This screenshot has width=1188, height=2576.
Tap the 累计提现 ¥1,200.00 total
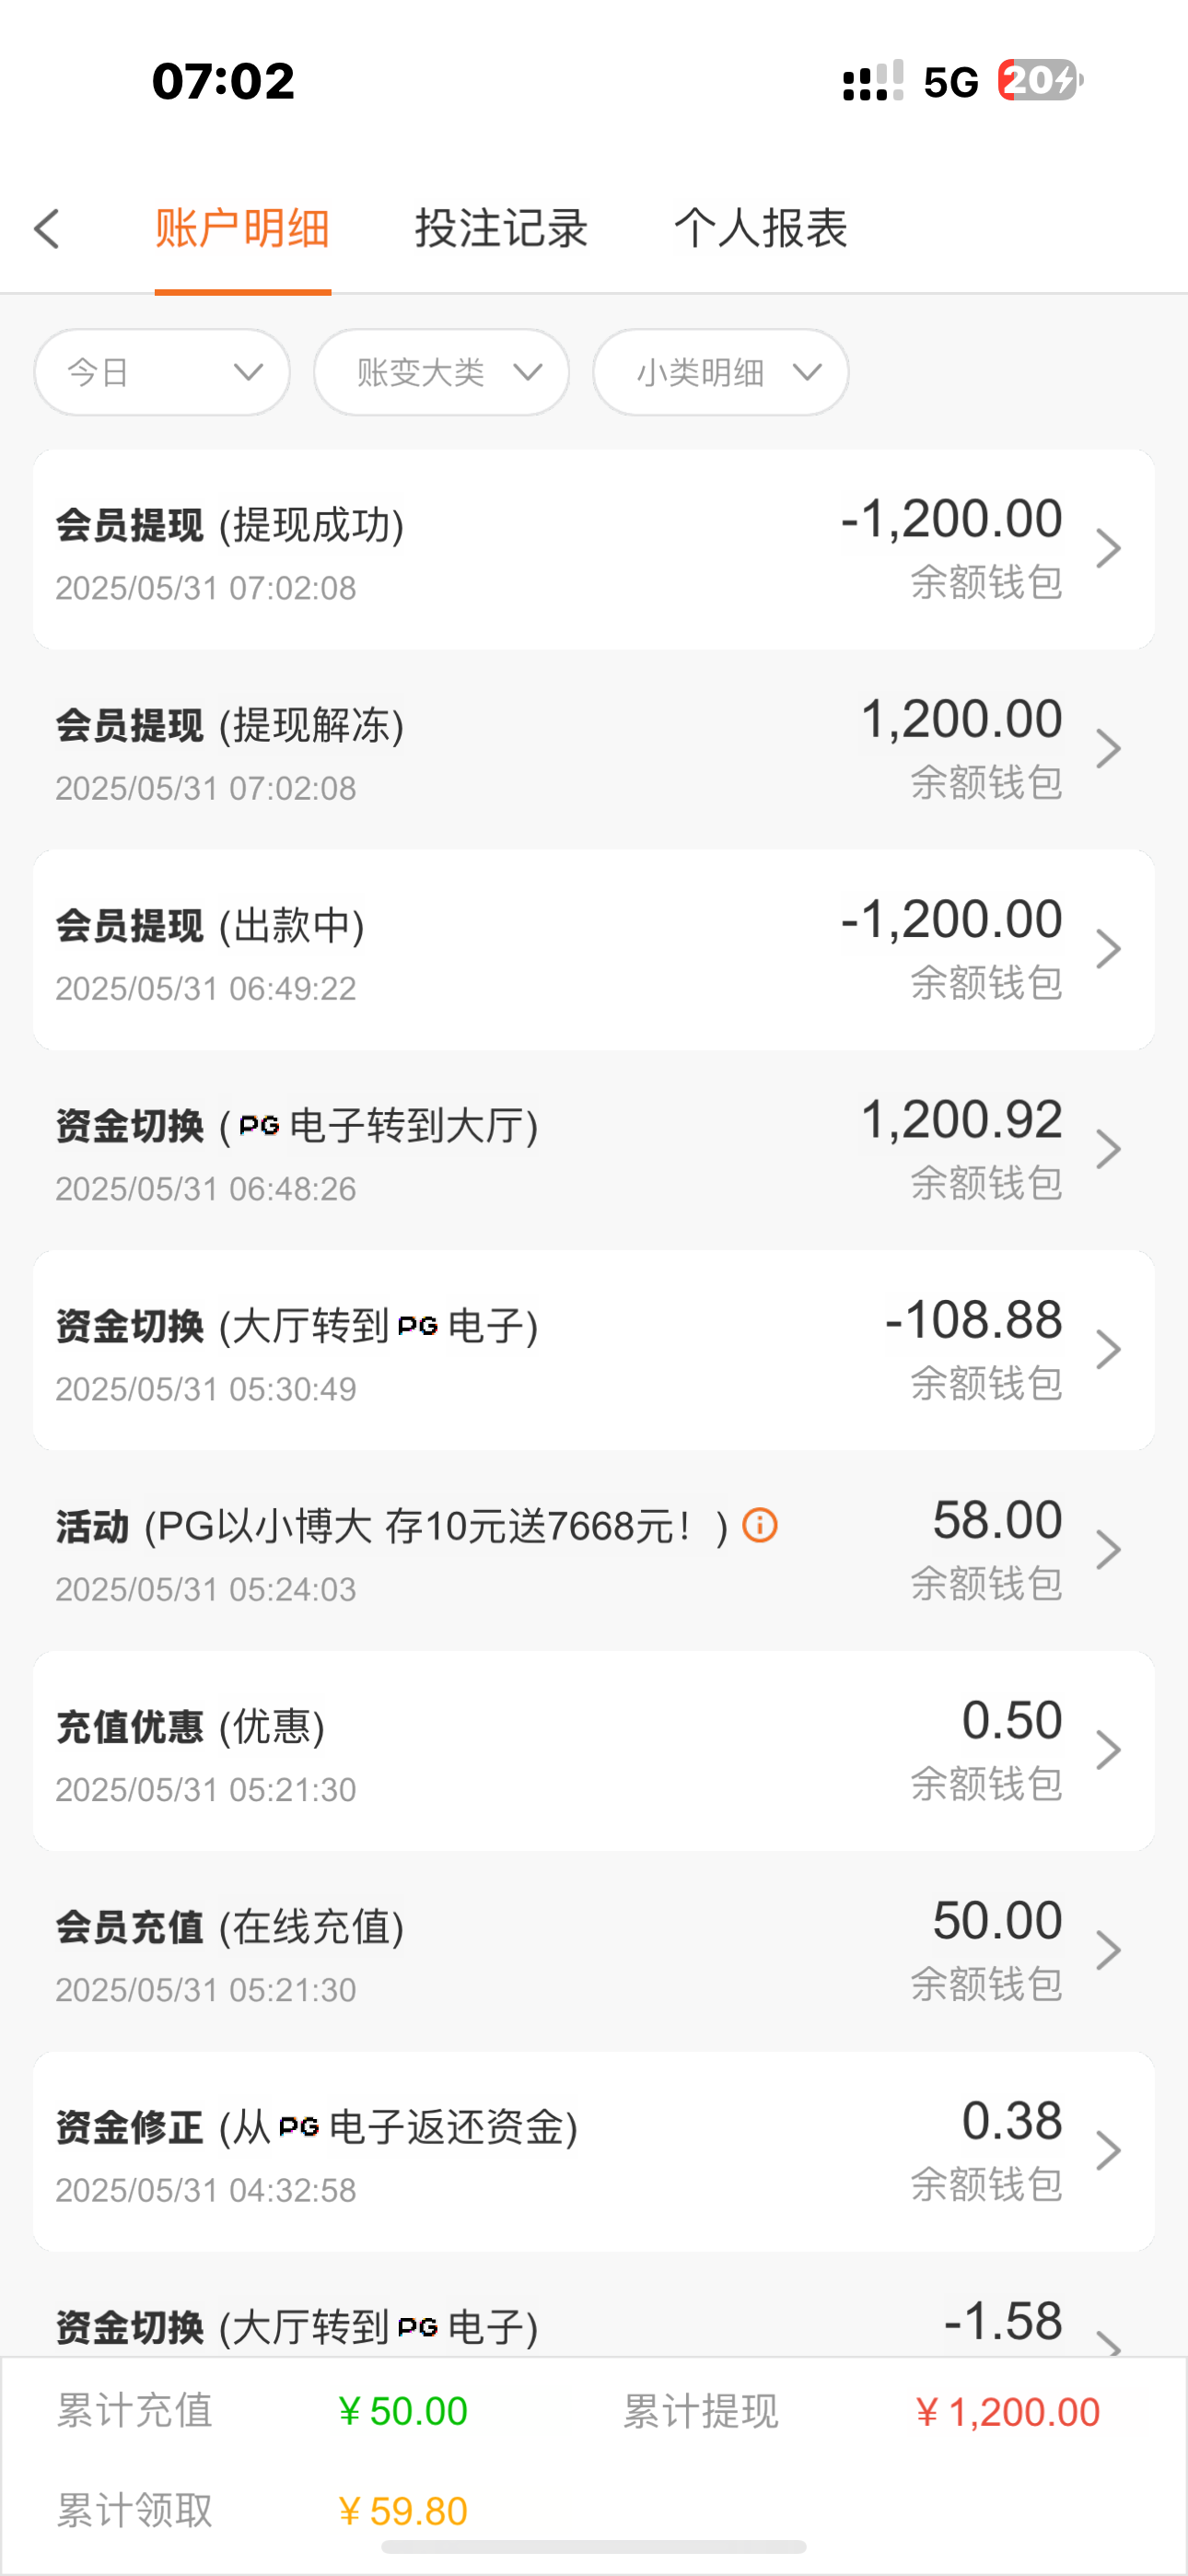[1006, 2412]
